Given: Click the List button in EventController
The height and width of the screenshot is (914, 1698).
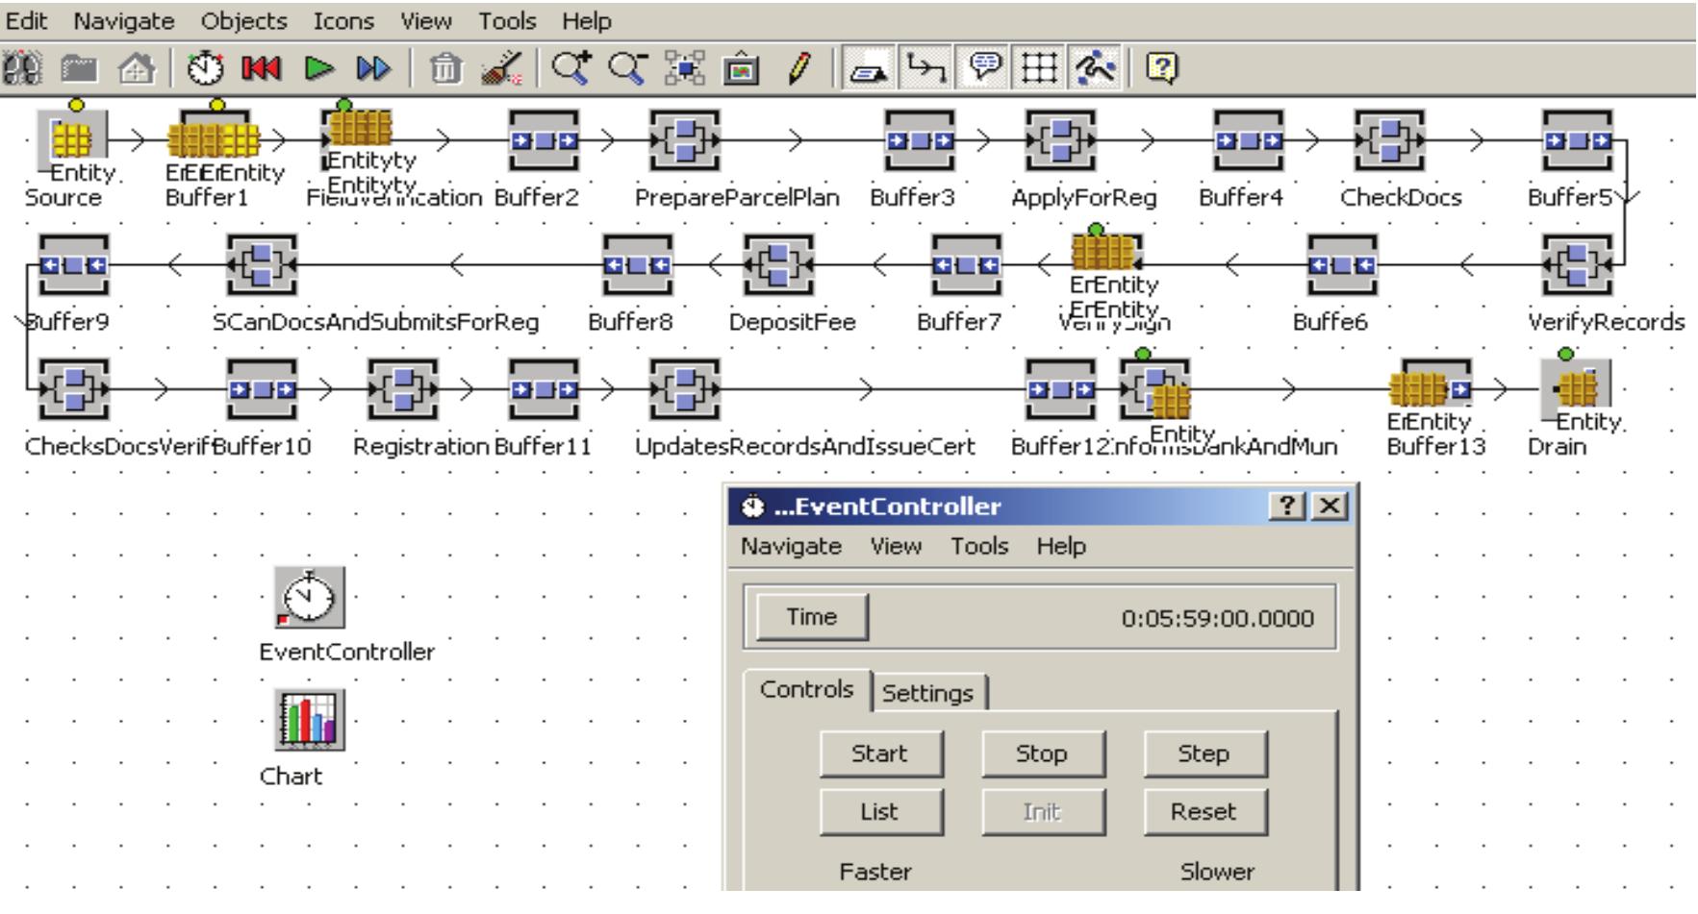Looking at the screenshot, I should click(880, 812).
